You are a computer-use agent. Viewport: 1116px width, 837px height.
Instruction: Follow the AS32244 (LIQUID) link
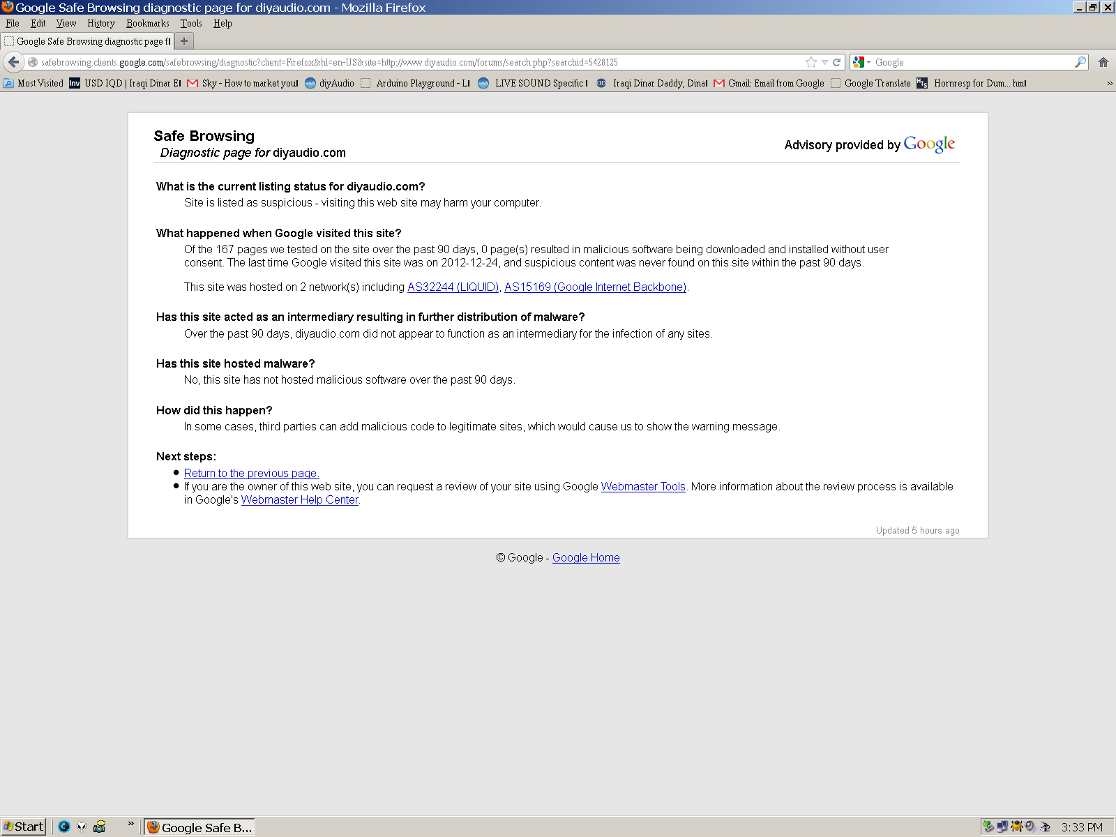[x=453, y=287]
